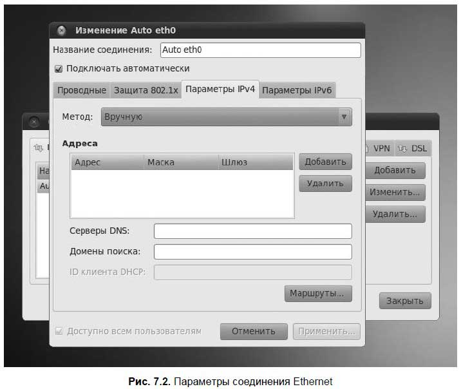The height and width of the screenshot is (389, 461).
Task: Toggle Доступно всем пользователям checkbox
Action: [59, 332]
